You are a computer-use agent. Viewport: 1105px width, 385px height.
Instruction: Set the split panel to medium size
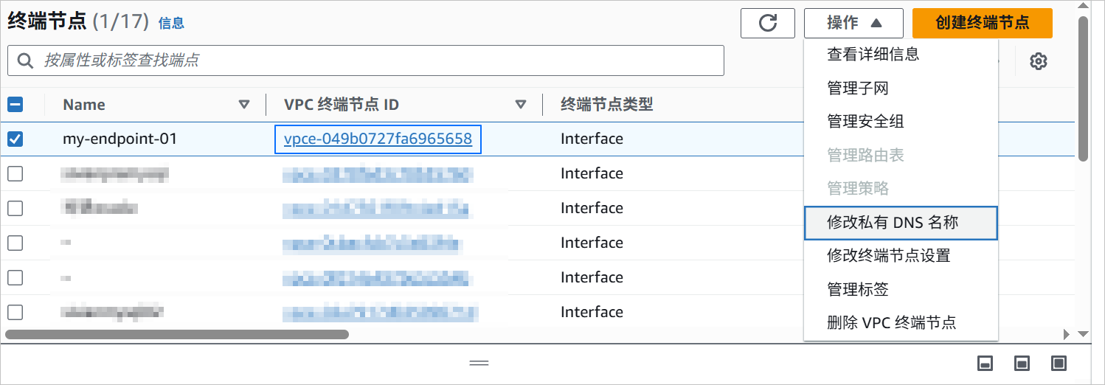(1022, 363)
